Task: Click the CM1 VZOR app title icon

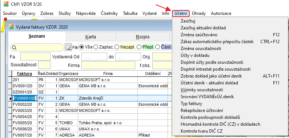Action: [6, 4]
